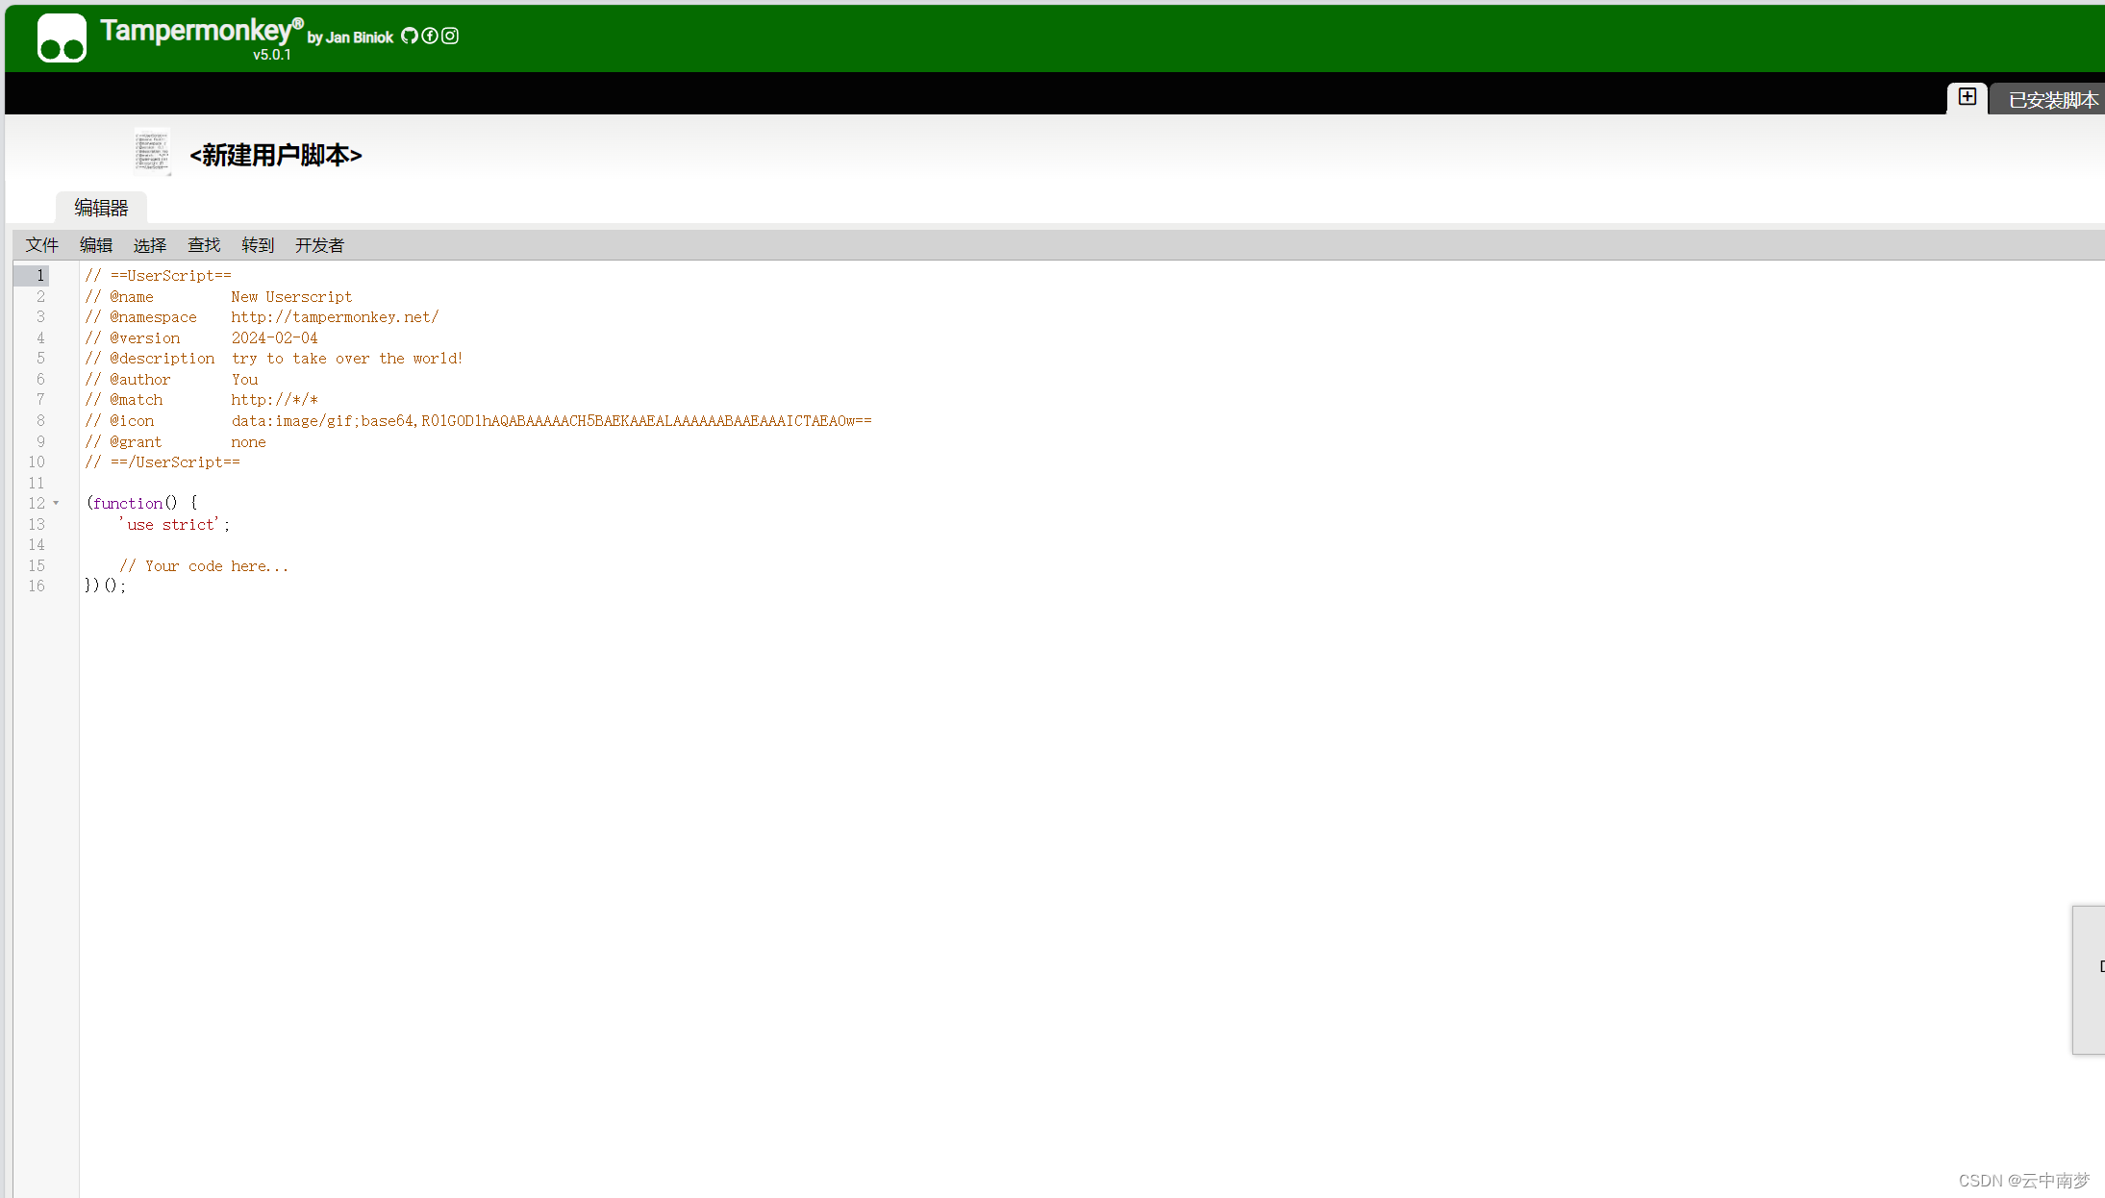The height and width of the screenshot is (1198, 2105).
Task: Open the 文件 menu
Action: pos(42,245)
